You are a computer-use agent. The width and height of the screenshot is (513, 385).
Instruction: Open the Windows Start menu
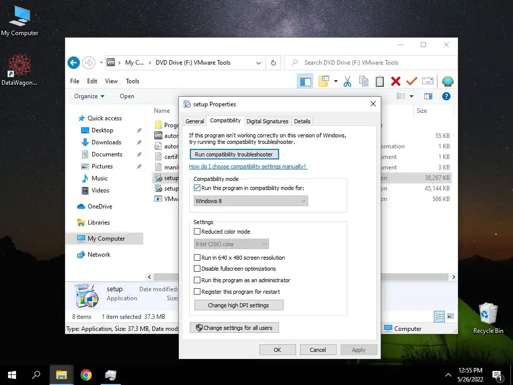click(x=12, y=375)
